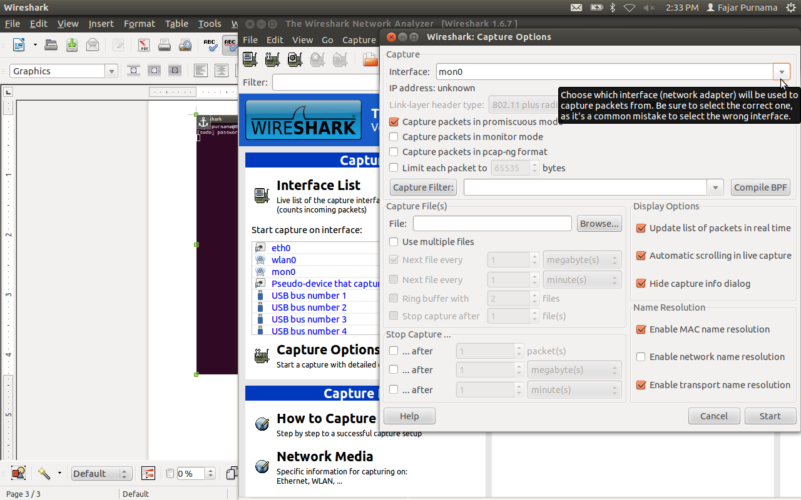
Task: Open stop-after megabyte(s) unit dropdown
Action: [x=574, y=370]
